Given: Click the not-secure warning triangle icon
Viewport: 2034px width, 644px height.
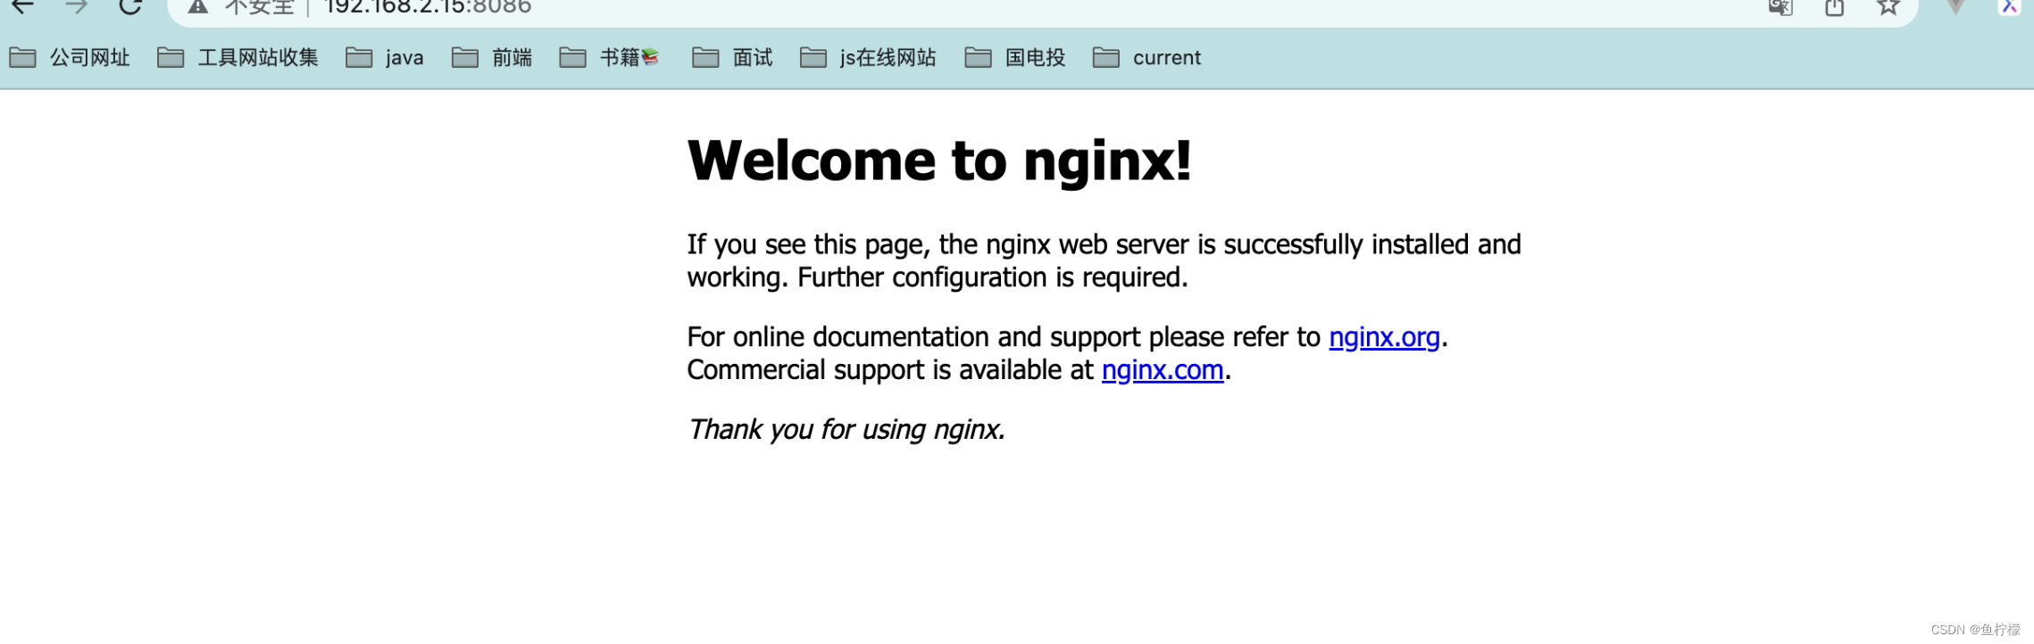Looking at the screenshot, I should 197,6.
